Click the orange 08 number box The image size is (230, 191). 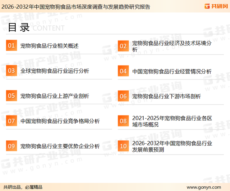123,121
